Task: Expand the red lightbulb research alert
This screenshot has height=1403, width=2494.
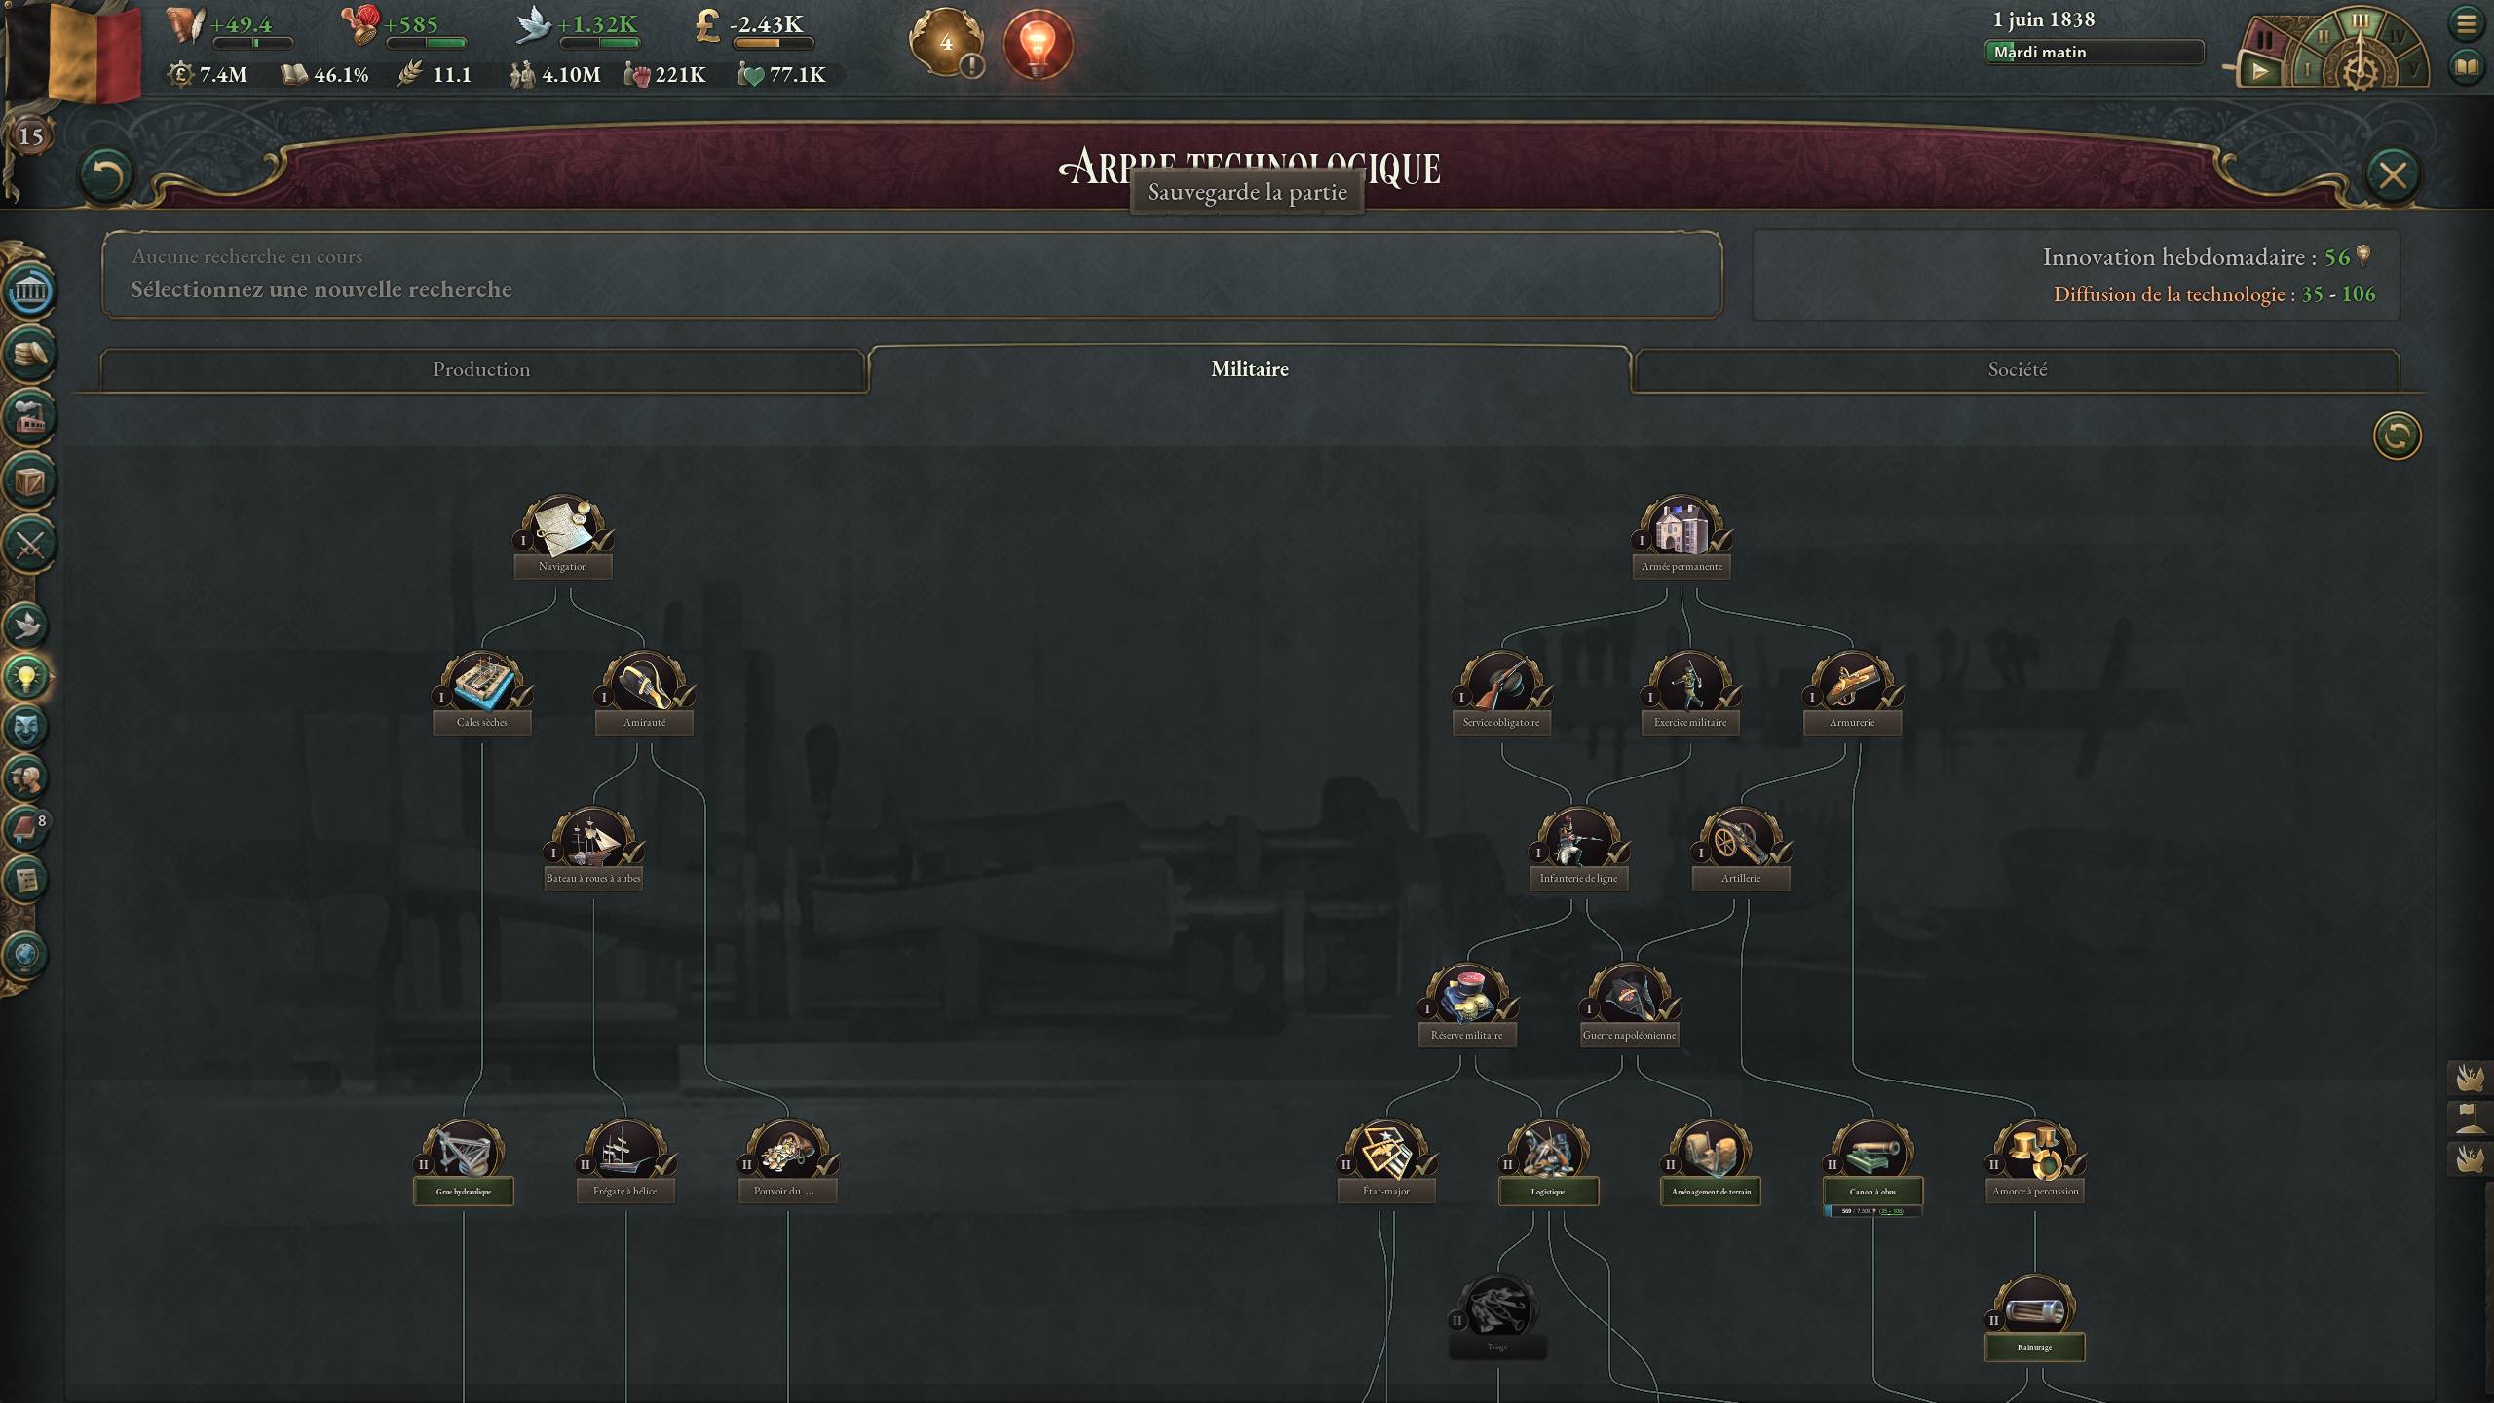Action: click(x=1038, y=43)
